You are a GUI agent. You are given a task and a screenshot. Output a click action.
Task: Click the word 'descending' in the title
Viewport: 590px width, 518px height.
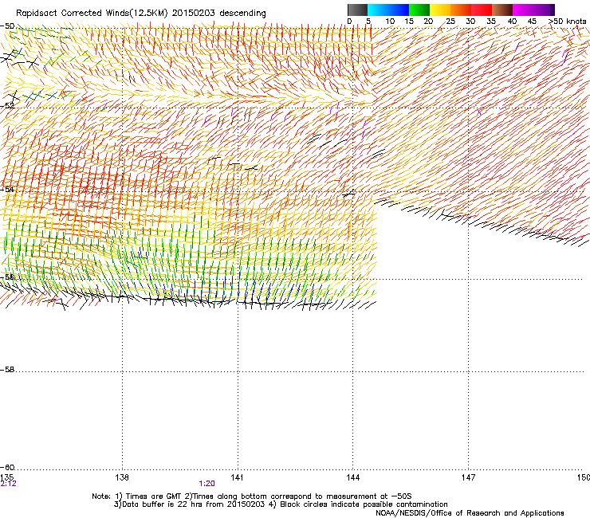(242, 14)
